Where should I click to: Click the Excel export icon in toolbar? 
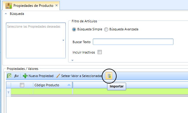9,76
